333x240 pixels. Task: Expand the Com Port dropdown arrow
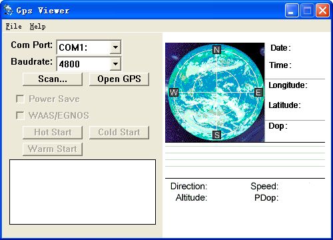[x=115, y=47]
